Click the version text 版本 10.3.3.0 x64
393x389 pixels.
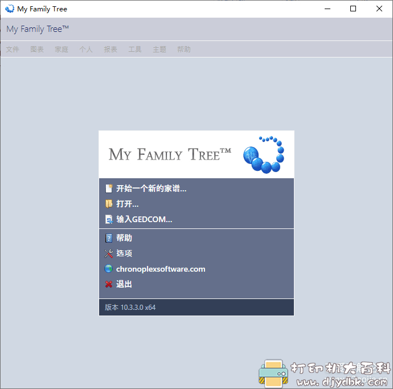(130, 308)
